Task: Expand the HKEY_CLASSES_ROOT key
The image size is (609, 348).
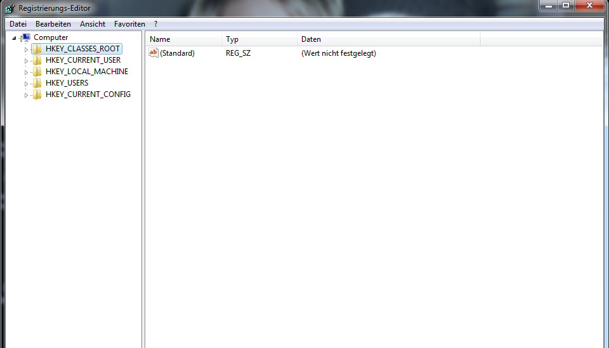Action: pyautogui.click(x=26, y=49)
